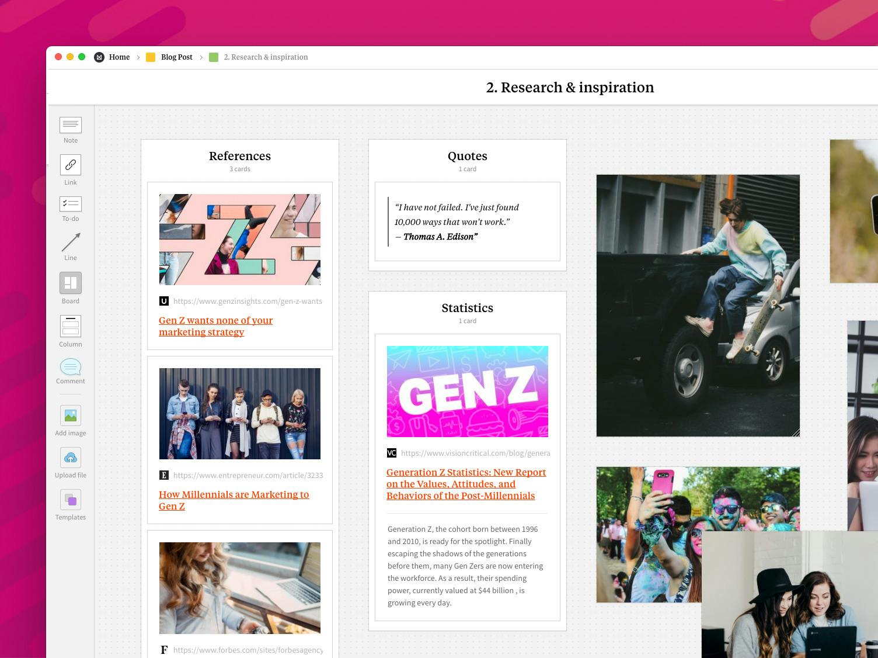Click the board title '2. Research & inspiration'
The image size is (878, 658).
570,87
